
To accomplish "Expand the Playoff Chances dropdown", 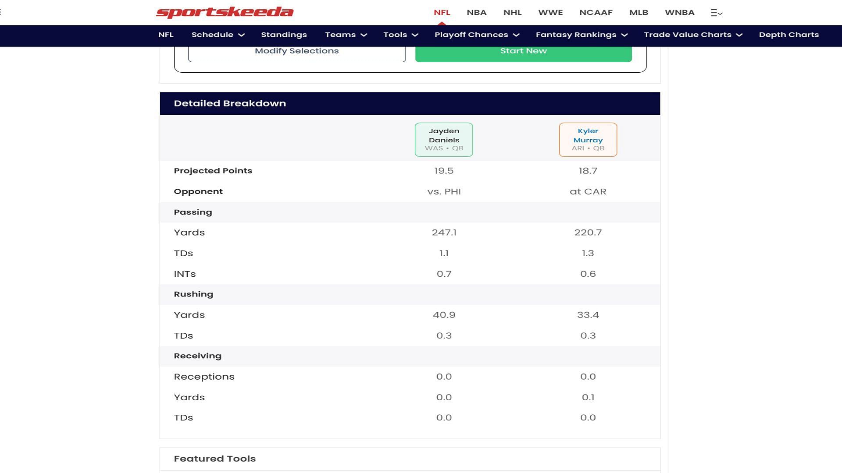I will click(477, 35).
